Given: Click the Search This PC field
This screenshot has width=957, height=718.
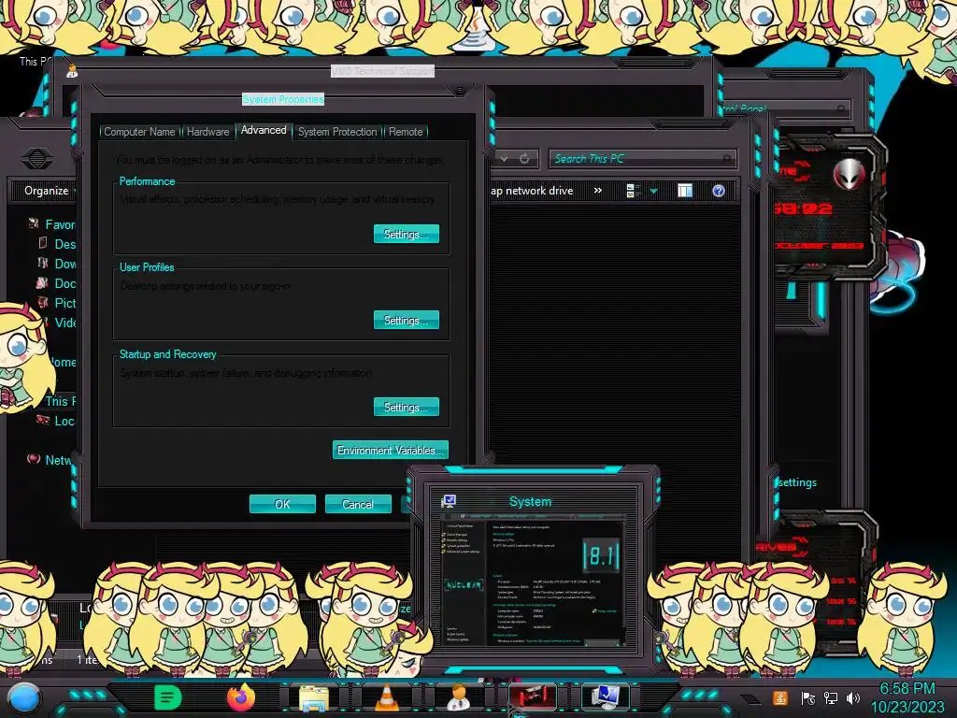Looking at the screenshot, I should point(642,159).
